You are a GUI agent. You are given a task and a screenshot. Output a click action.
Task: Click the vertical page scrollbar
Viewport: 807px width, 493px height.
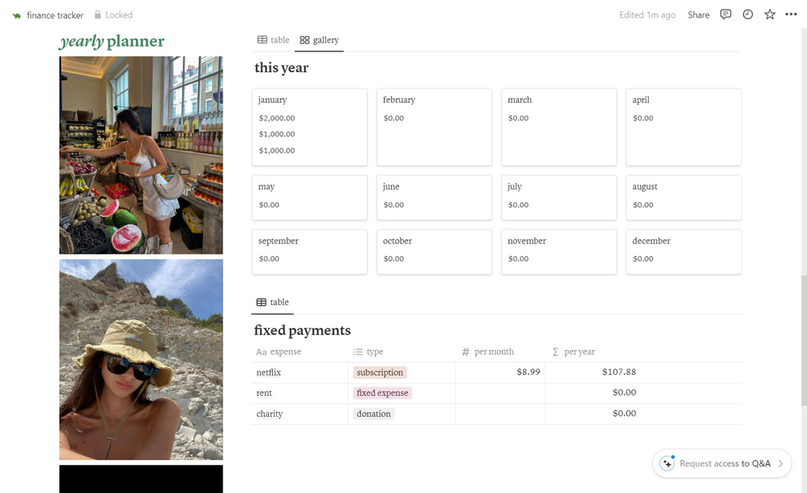pos(804,340)
